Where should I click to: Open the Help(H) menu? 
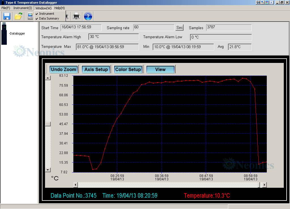point(59,8)
